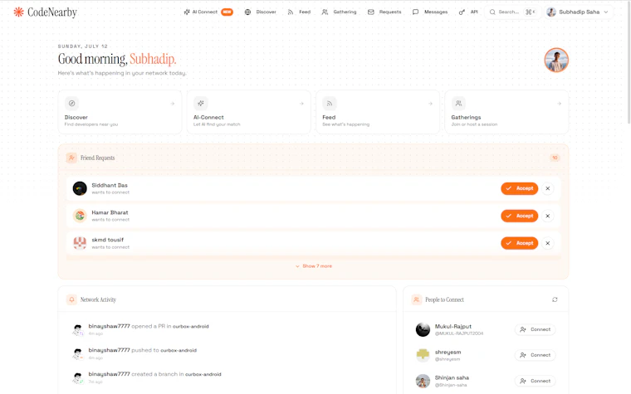Open the AI-Connect card title
This screenshot has width=631, height=394.
[x=208, y=118]
